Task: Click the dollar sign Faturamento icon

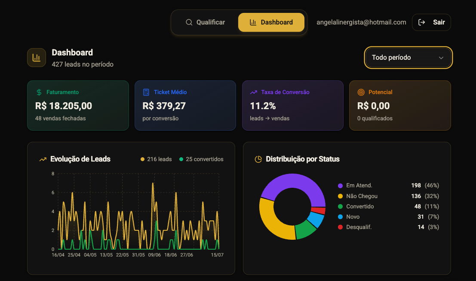Action: pyautogui.click(x=39, y=92)
